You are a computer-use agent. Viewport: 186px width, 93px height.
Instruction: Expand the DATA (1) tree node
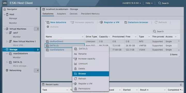click(7, 62)
